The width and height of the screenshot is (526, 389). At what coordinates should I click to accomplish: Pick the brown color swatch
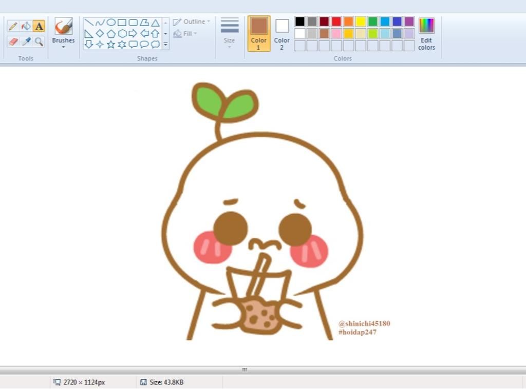pos(324,33)
